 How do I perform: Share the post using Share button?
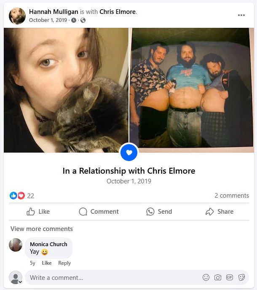point(220,212)
